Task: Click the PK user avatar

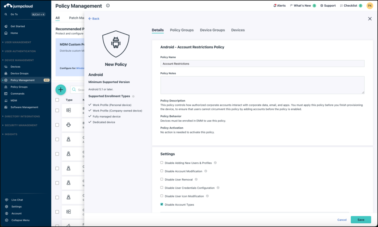Action: pos(369,6)
